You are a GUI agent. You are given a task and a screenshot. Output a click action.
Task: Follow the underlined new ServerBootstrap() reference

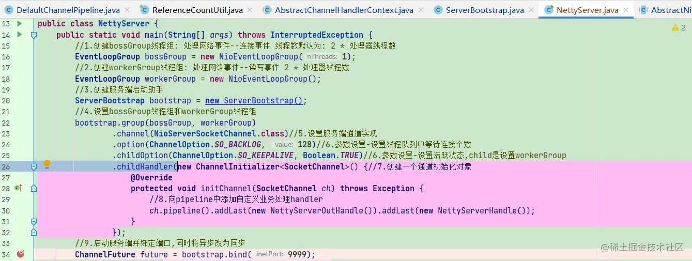click(x=254, y=100)
